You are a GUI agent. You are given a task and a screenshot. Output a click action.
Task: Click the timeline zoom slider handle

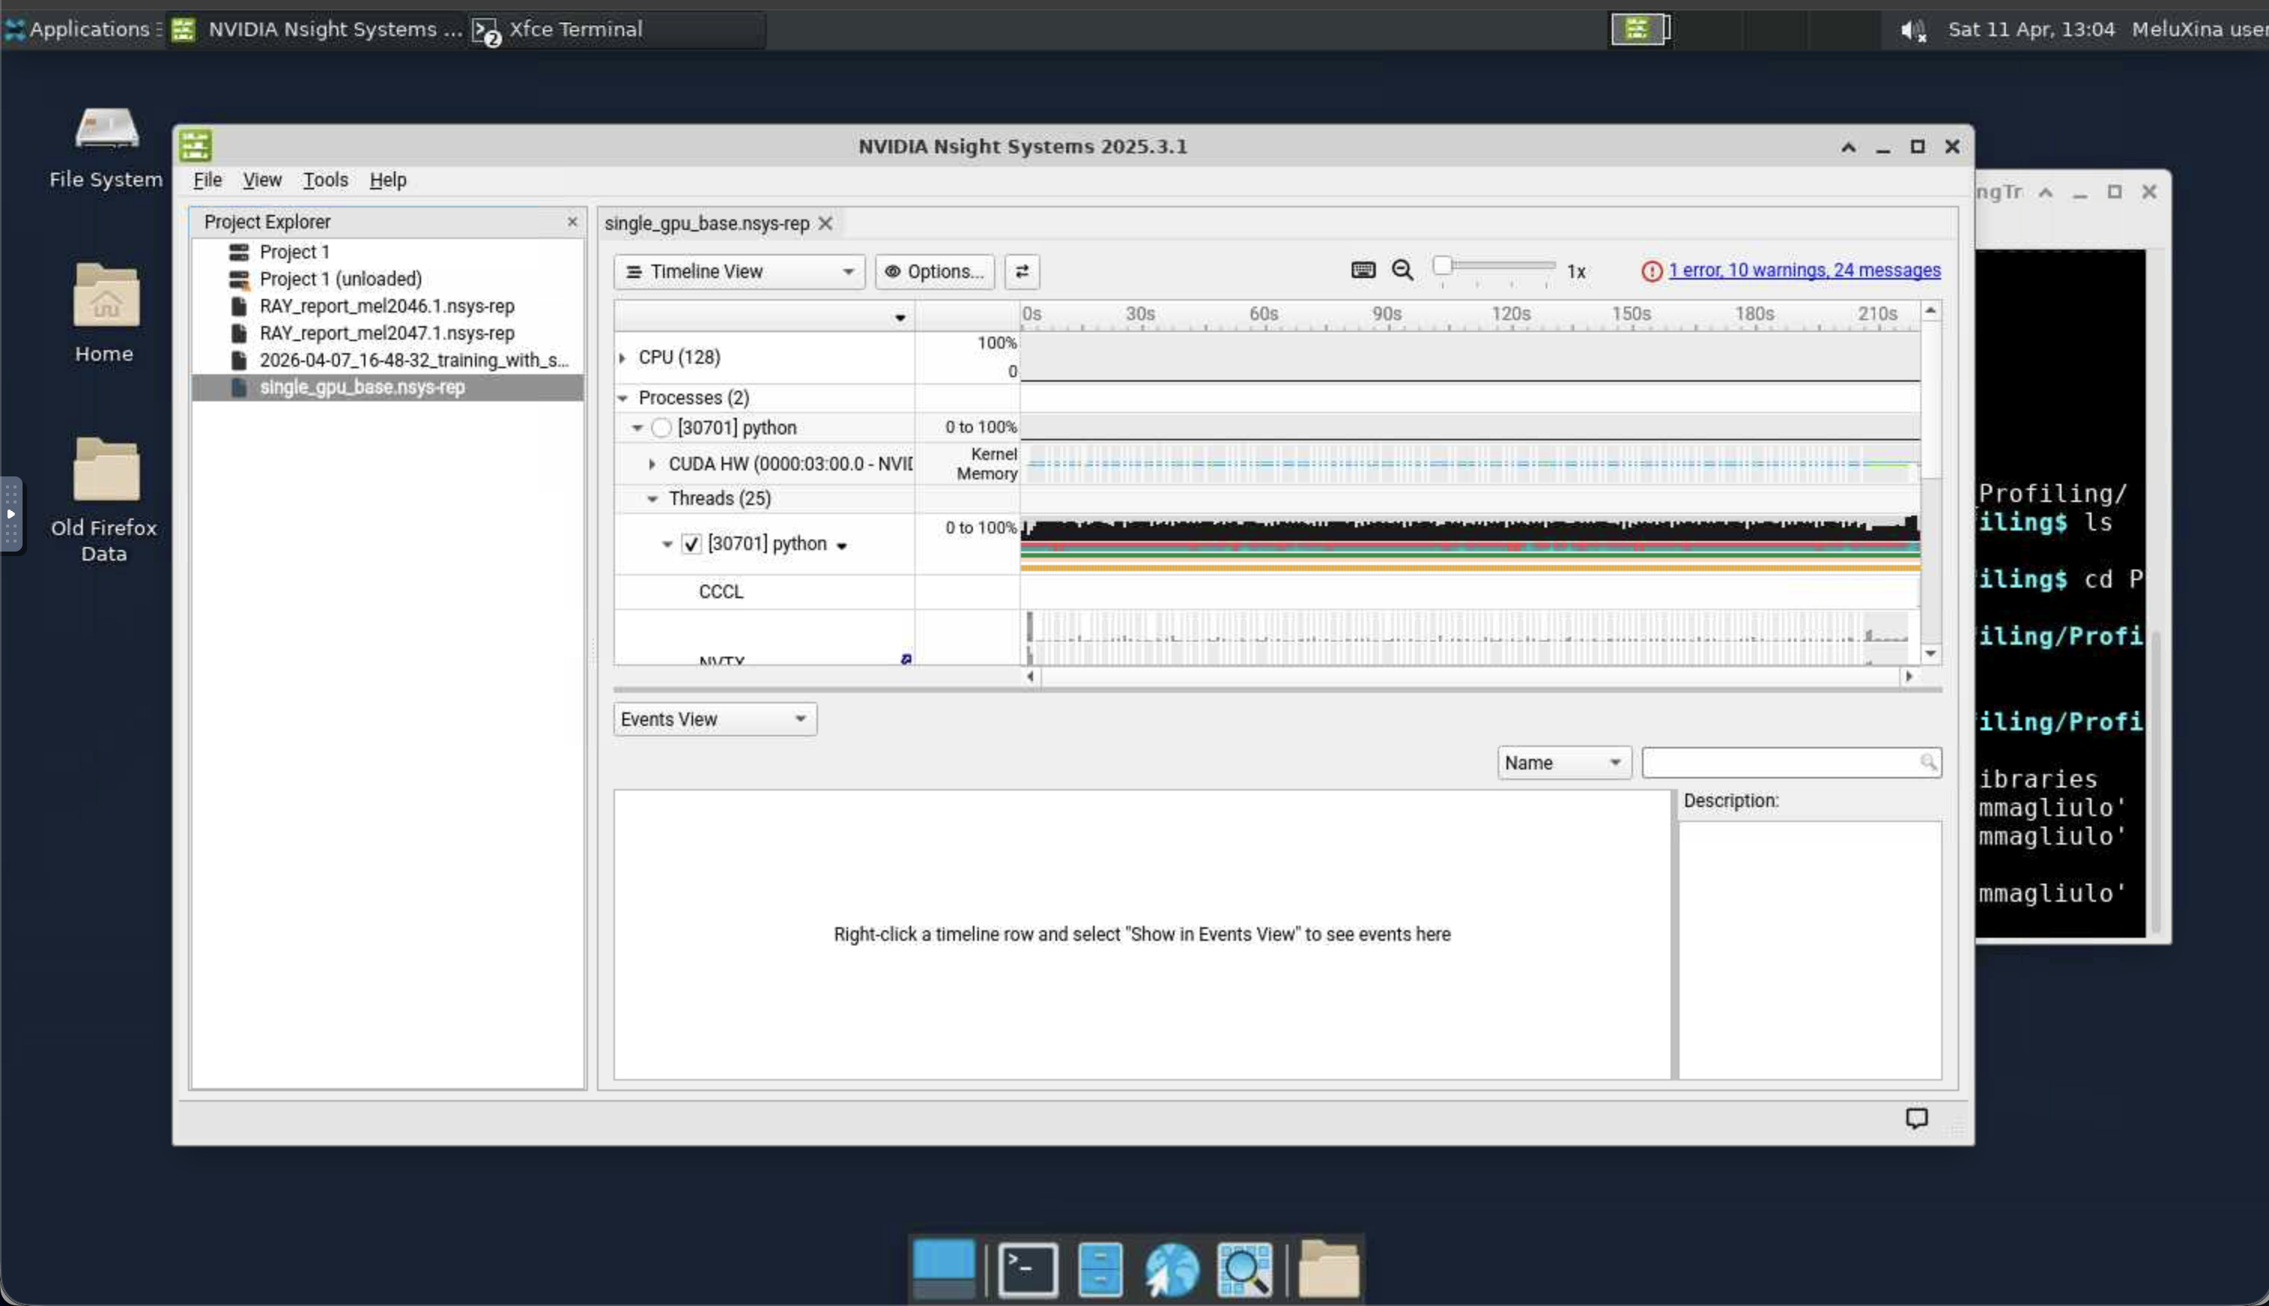pos(1442,265)
